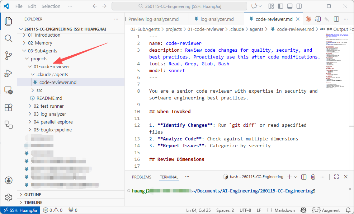Open the Source Control view
This screenshot has height=214, width=354.
[x=9, y=55]
